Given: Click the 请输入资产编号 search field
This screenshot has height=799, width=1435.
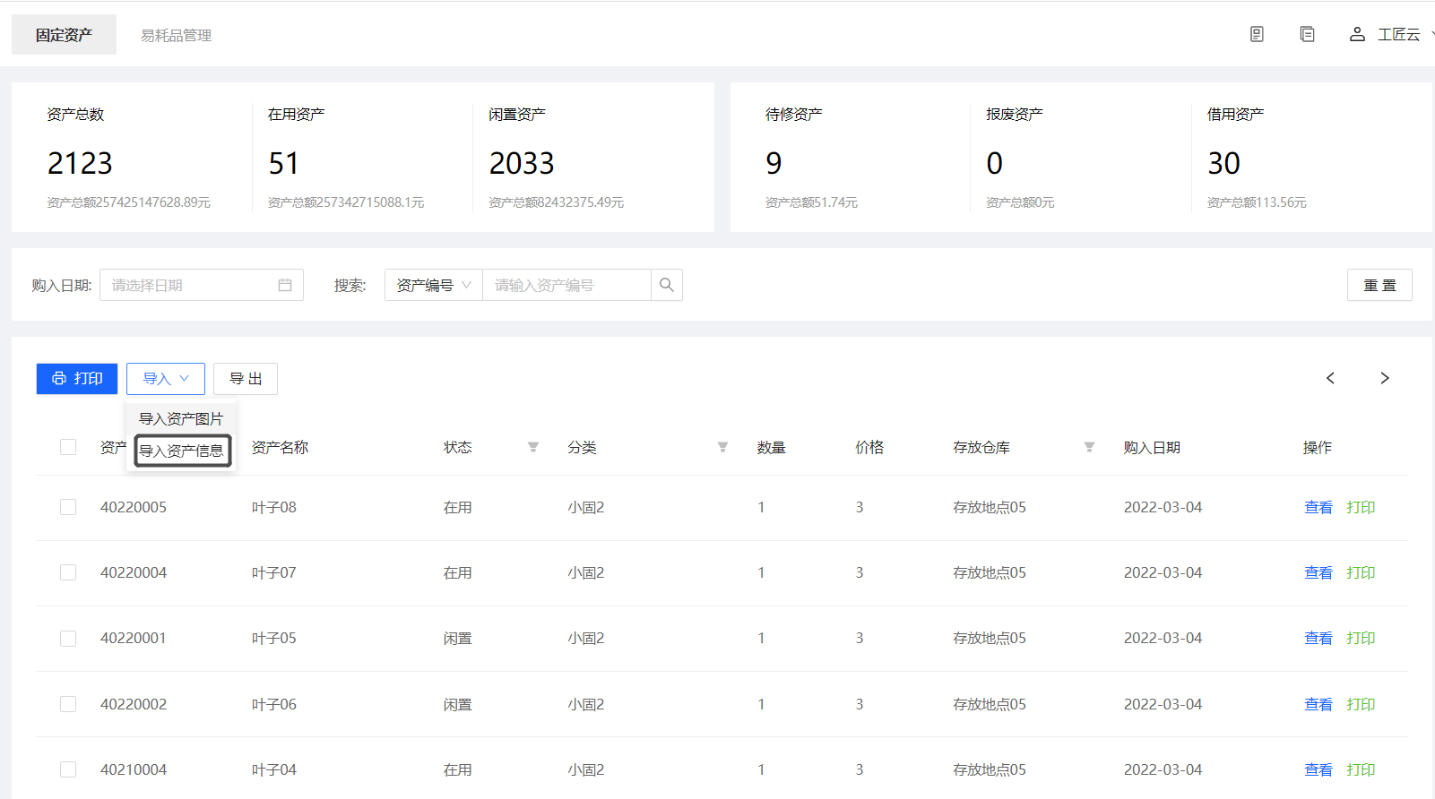Looking at the screenshot, I should (566, 285).
